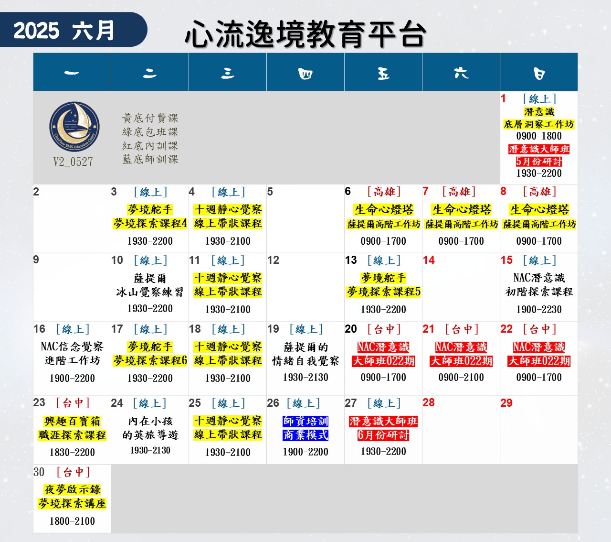
Task: Open June 16 NAC信念覺察進階工作坊
Action: pos(72,354)
